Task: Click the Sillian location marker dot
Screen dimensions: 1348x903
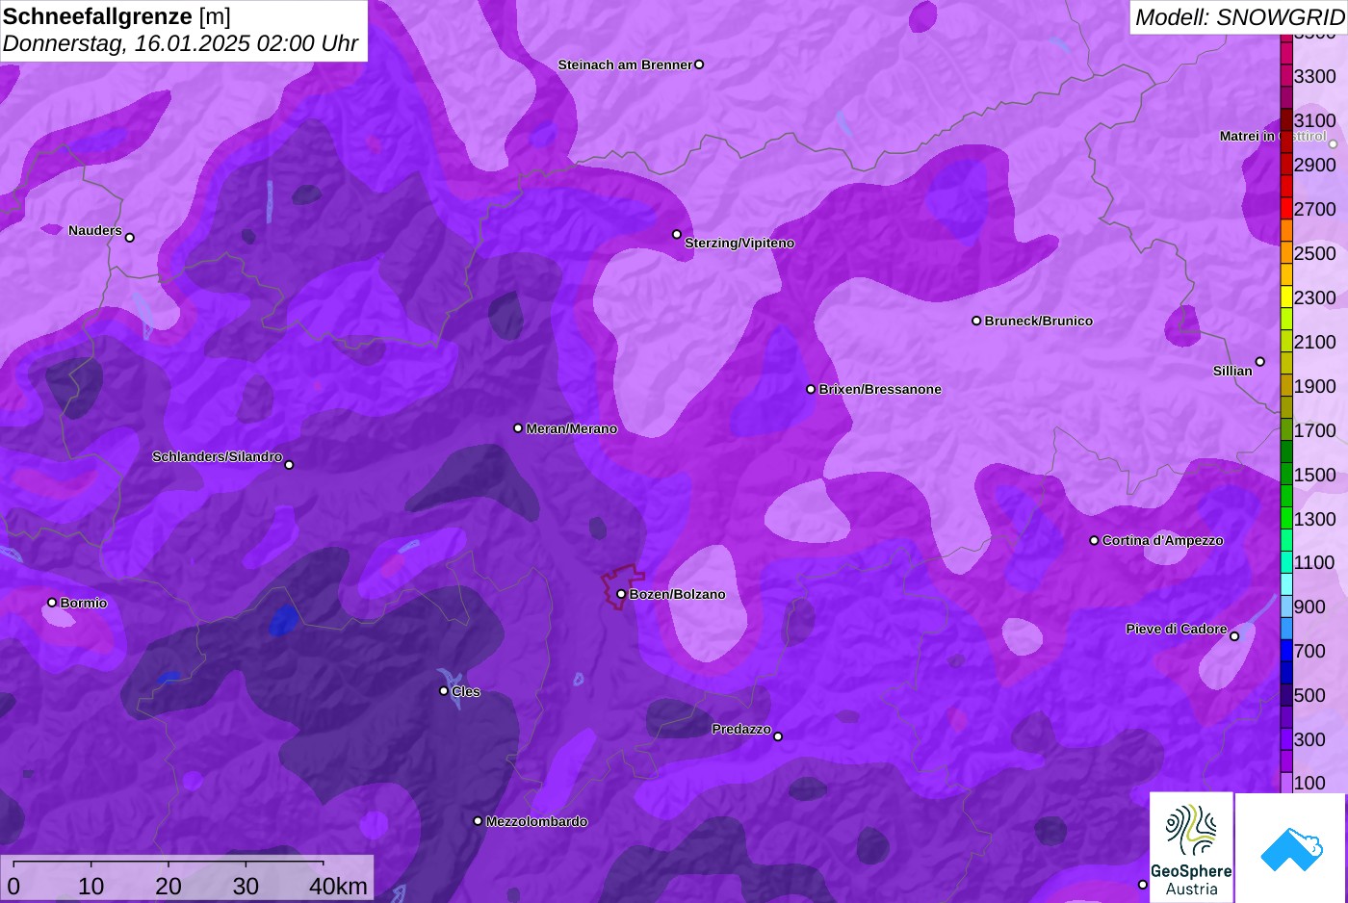Action: click(1260, 362)
